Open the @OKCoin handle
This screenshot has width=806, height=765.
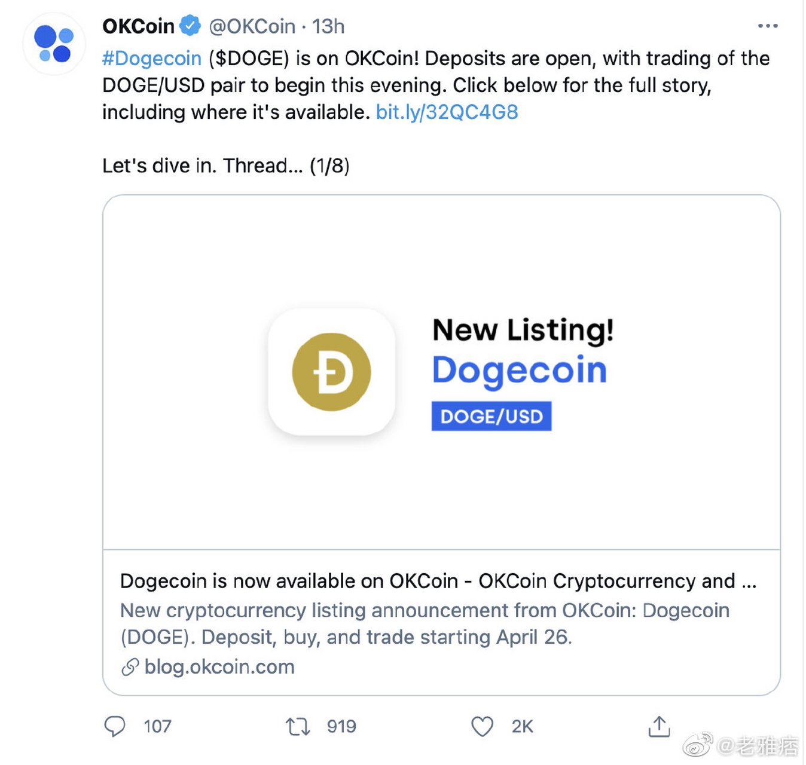(x=252, y=26)
